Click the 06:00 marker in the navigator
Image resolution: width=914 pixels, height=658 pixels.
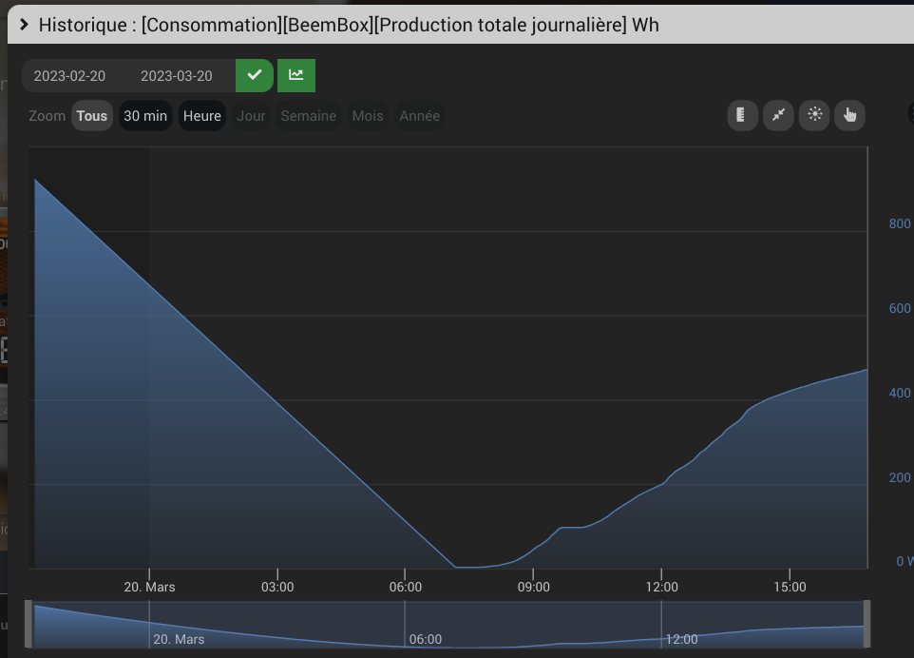pyautogui.click(x=425, y=639)
